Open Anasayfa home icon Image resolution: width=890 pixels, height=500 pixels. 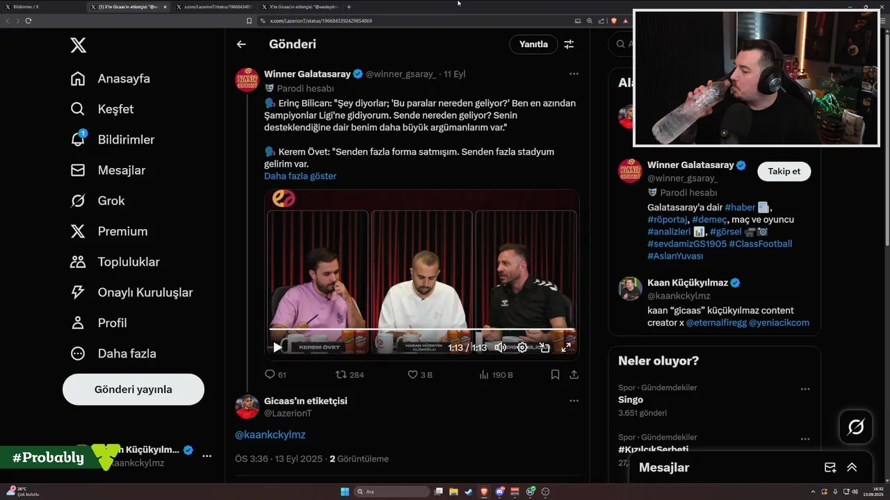coord(78,78)
